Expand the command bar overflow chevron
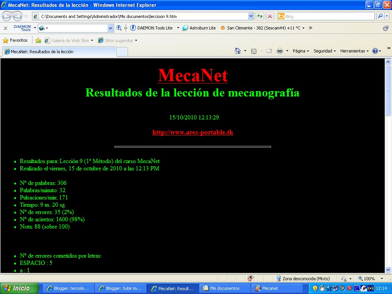The width and height of the screenshot is (392, 294). coord(389,48)
